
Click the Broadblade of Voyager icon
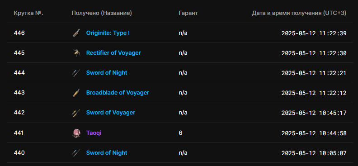pyautogui.click(x=76, y=93)
